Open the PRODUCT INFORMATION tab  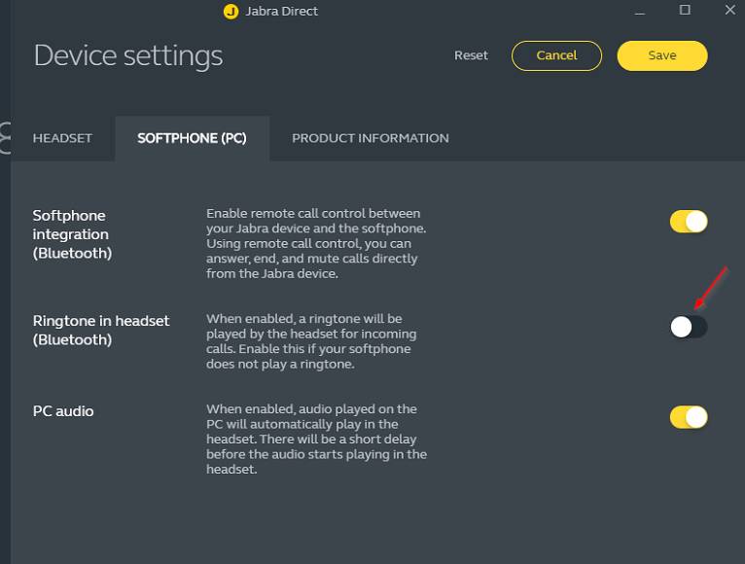(x=371, y=138)
